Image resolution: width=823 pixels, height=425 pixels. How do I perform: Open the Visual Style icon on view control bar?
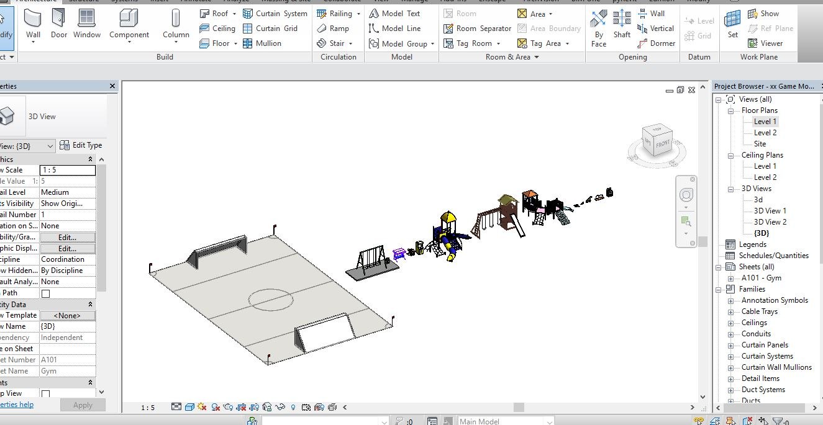click(x=189, y=406)
